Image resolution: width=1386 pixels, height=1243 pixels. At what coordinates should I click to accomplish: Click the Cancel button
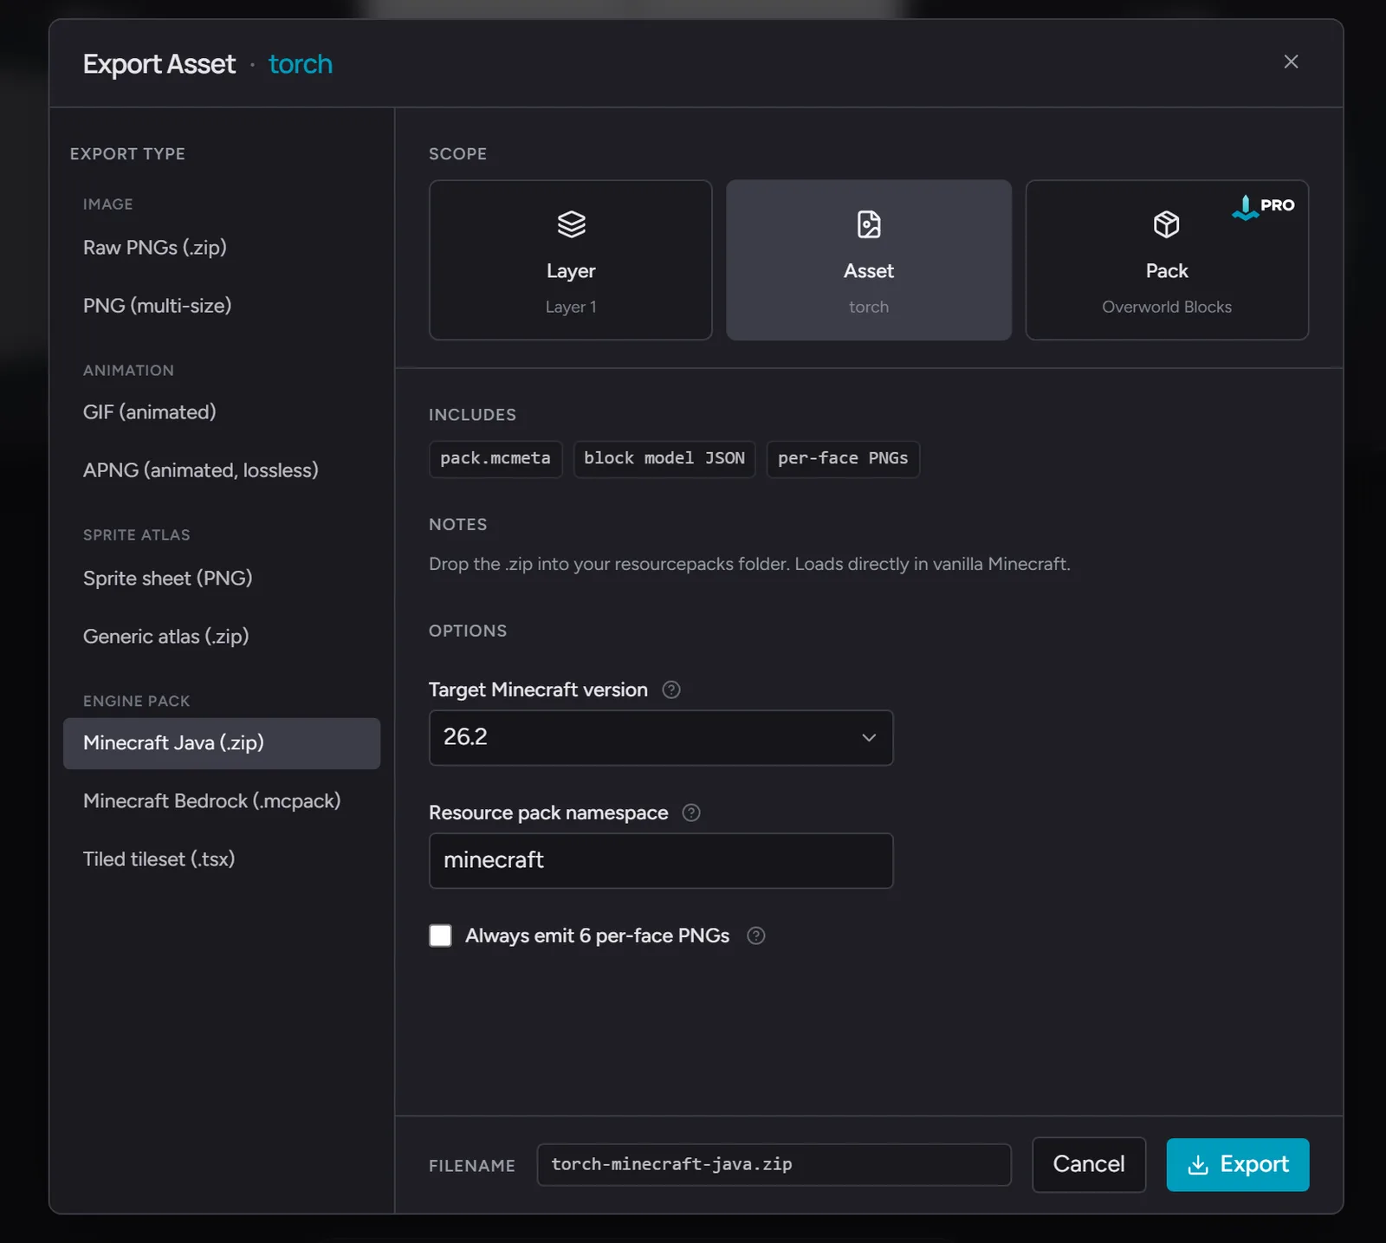(x=1089, y=1164)
